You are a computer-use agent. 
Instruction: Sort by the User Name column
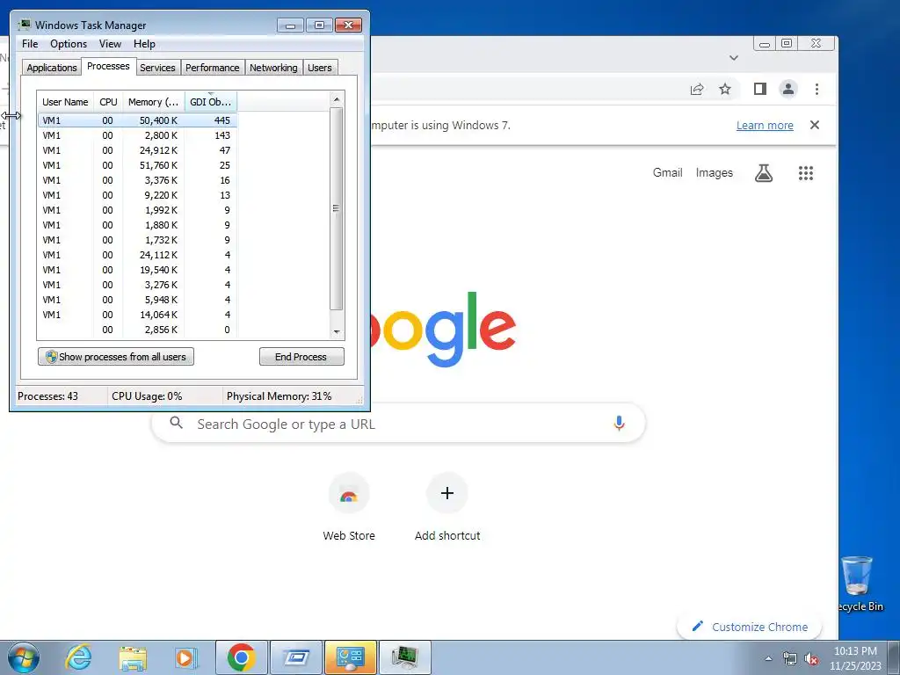point(65,102)
